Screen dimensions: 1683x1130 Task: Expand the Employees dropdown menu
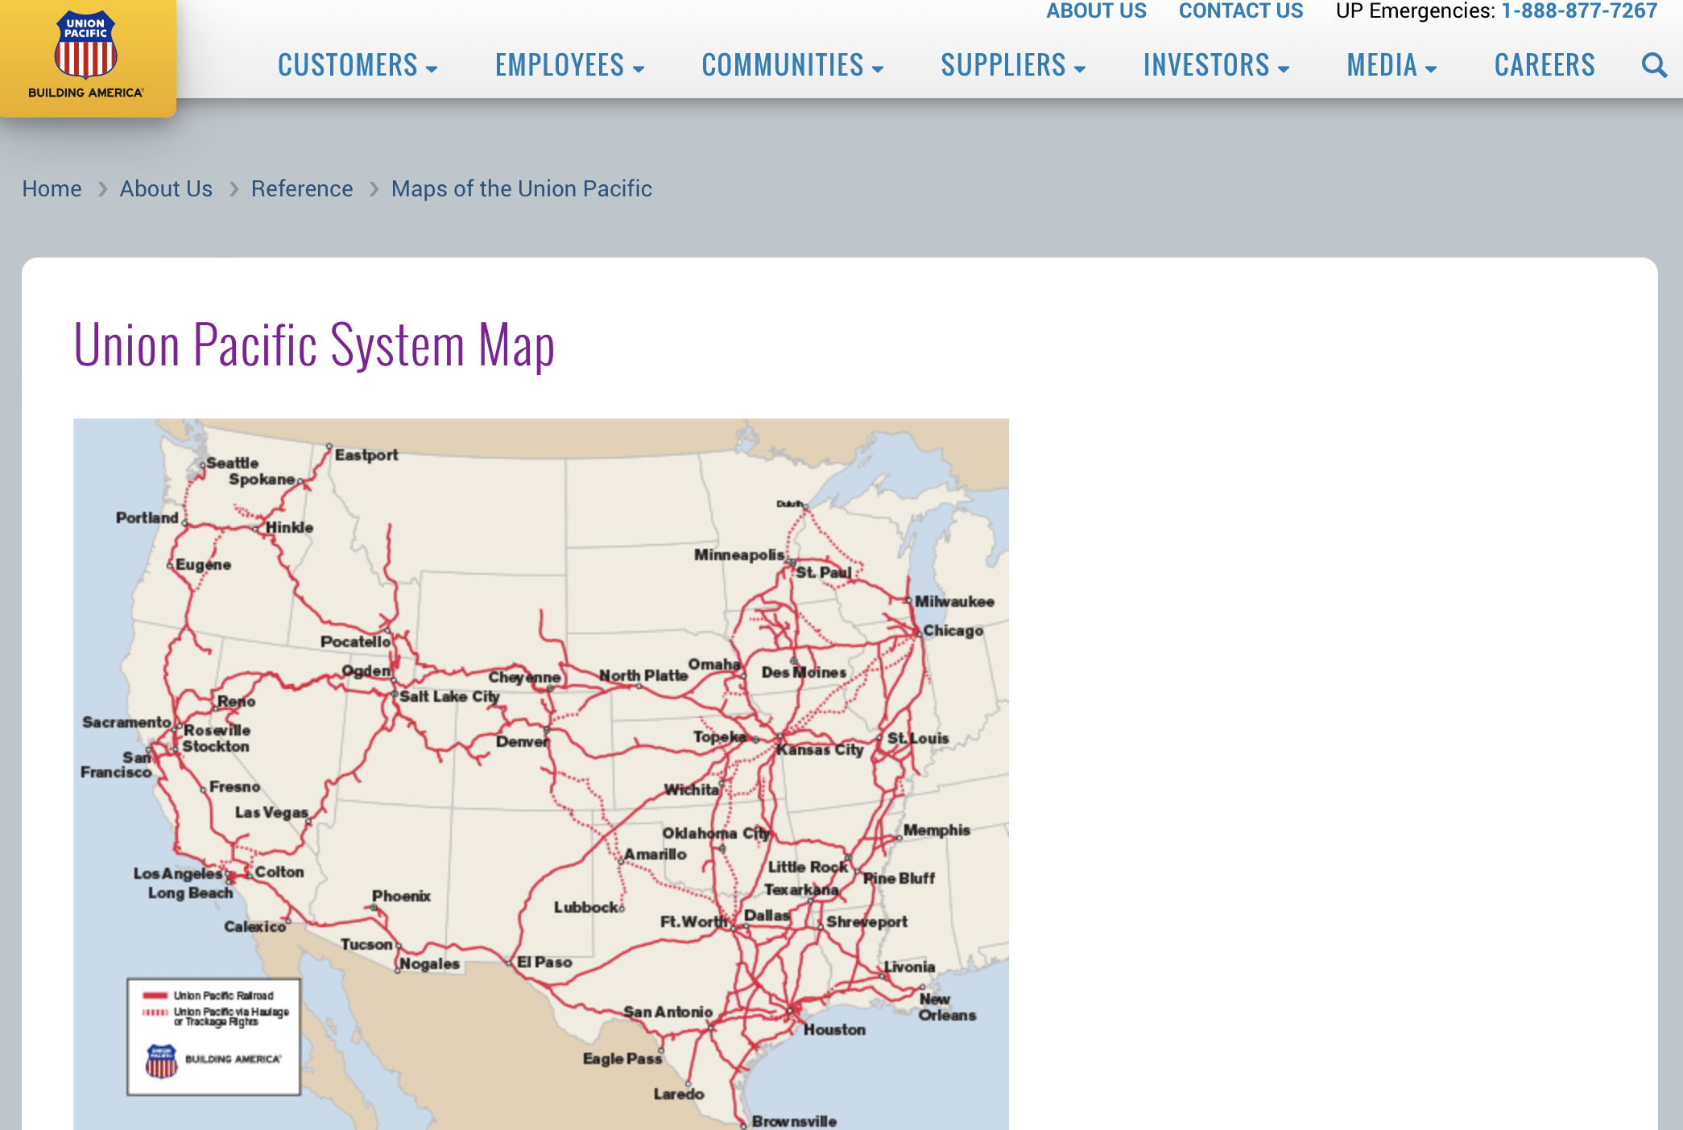pyautogui.click(x=570, y=65)
